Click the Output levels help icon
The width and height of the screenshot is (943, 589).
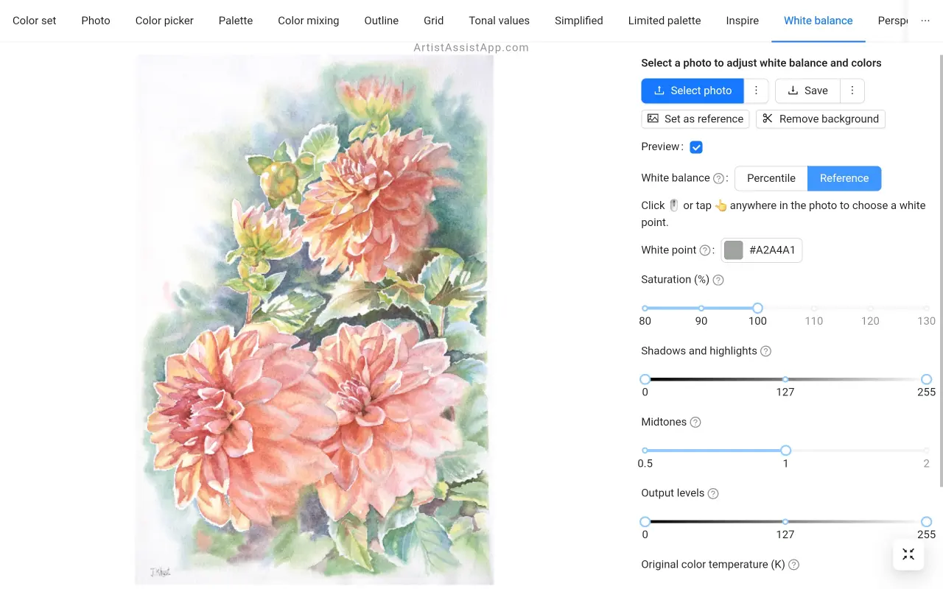click(712, 494)
